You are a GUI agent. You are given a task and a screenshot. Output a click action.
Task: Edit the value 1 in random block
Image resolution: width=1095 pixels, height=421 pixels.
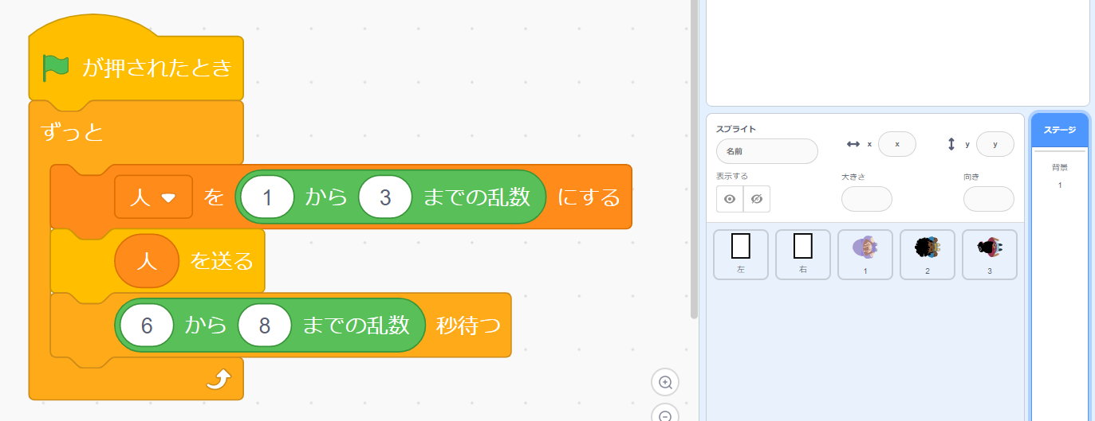click(267, 197)
